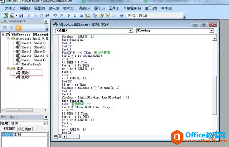Open the 模块1 模块 properties object dropdown
This screenshot has width=229, height=147.
[45, 123]
